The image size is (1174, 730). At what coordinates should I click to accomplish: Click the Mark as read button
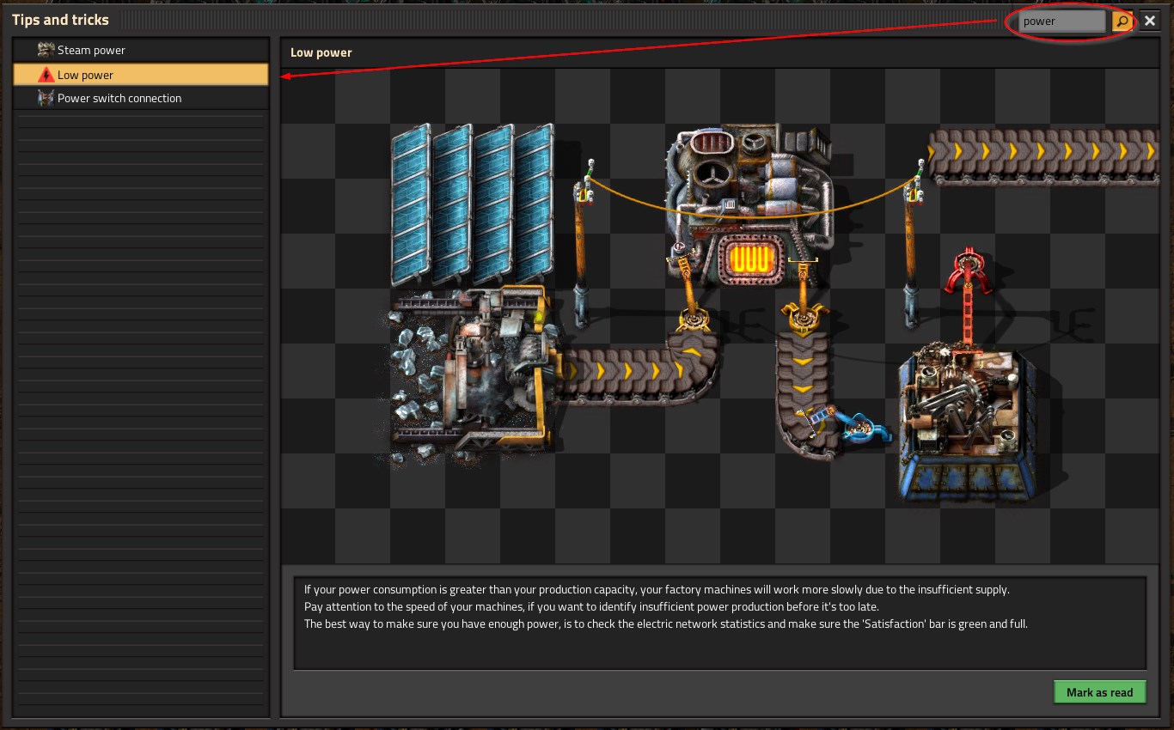1100,692
